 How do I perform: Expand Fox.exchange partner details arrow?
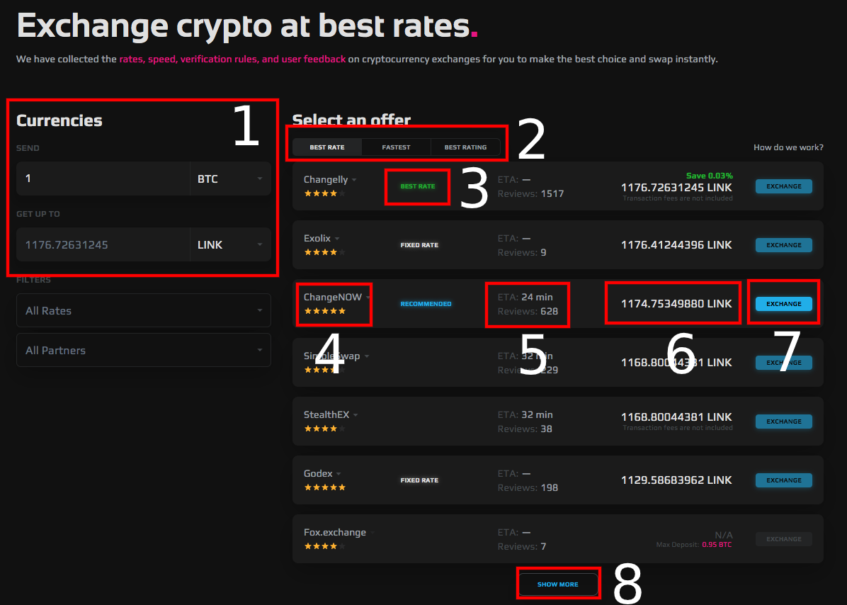click(x=373, y=533)
